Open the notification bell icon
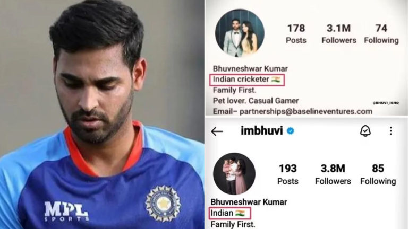Image resolution: width=408 pixels, height=229 pixels. [x=365, y=131]
